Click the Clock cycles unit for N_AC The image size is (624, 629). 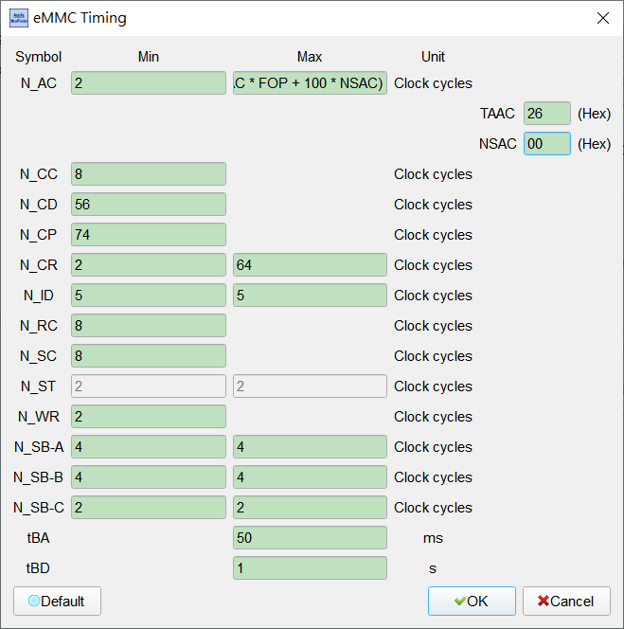(x=433, y=83)
